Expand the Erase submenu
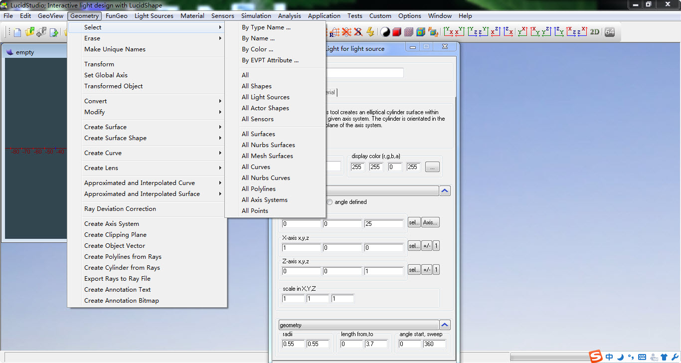The image size is (681, 363). click(220, 38)
